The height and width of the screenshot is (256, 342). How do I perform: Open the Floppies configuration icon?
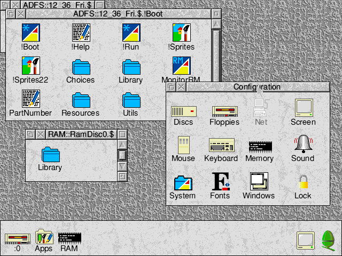(224, 111)
